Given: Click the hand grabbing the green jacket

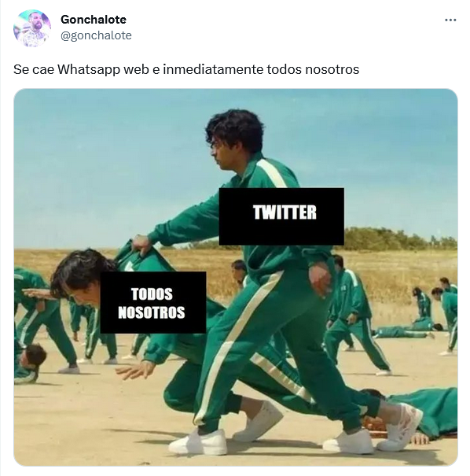Looking at the screenshot, I should tap(141, 244).
